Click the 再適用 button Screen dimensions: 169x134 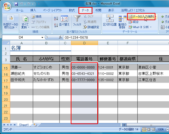90,22
